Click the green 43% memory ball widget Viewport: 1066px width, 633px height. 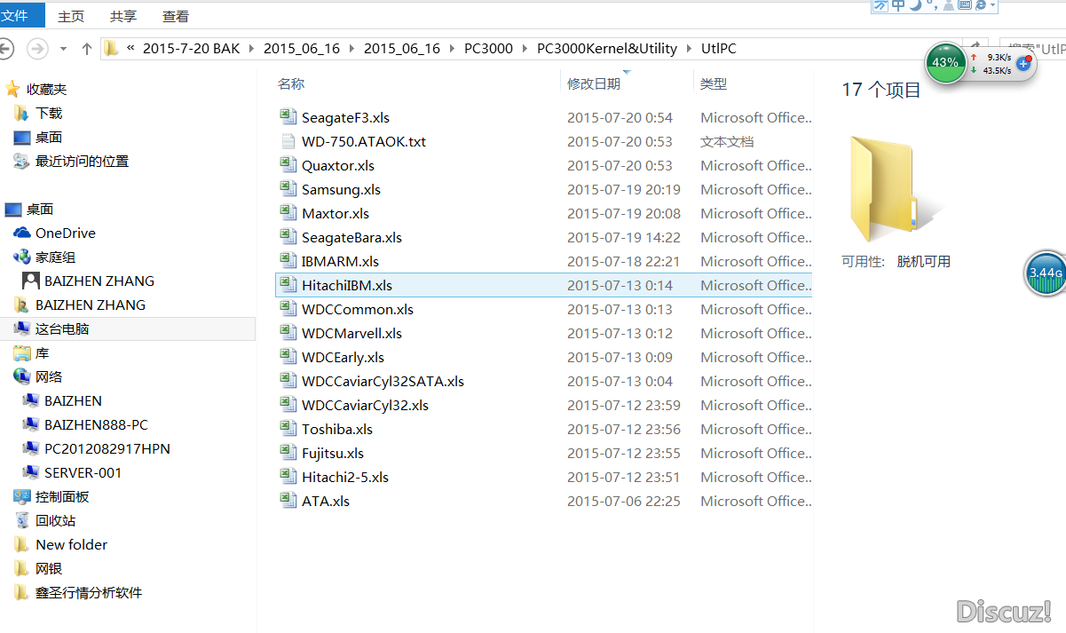coord(945,63)
